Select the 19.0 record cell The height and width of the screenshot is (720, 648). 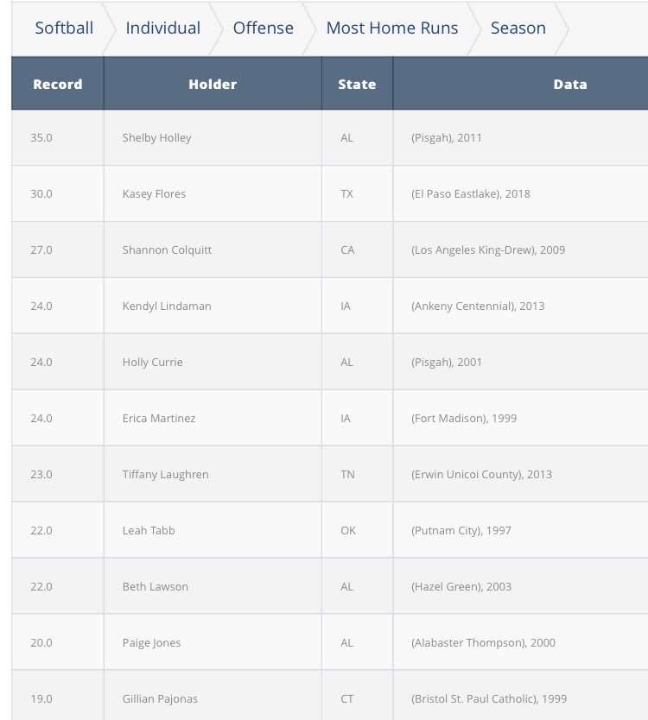pyautogui.click(x=57, y=695)
